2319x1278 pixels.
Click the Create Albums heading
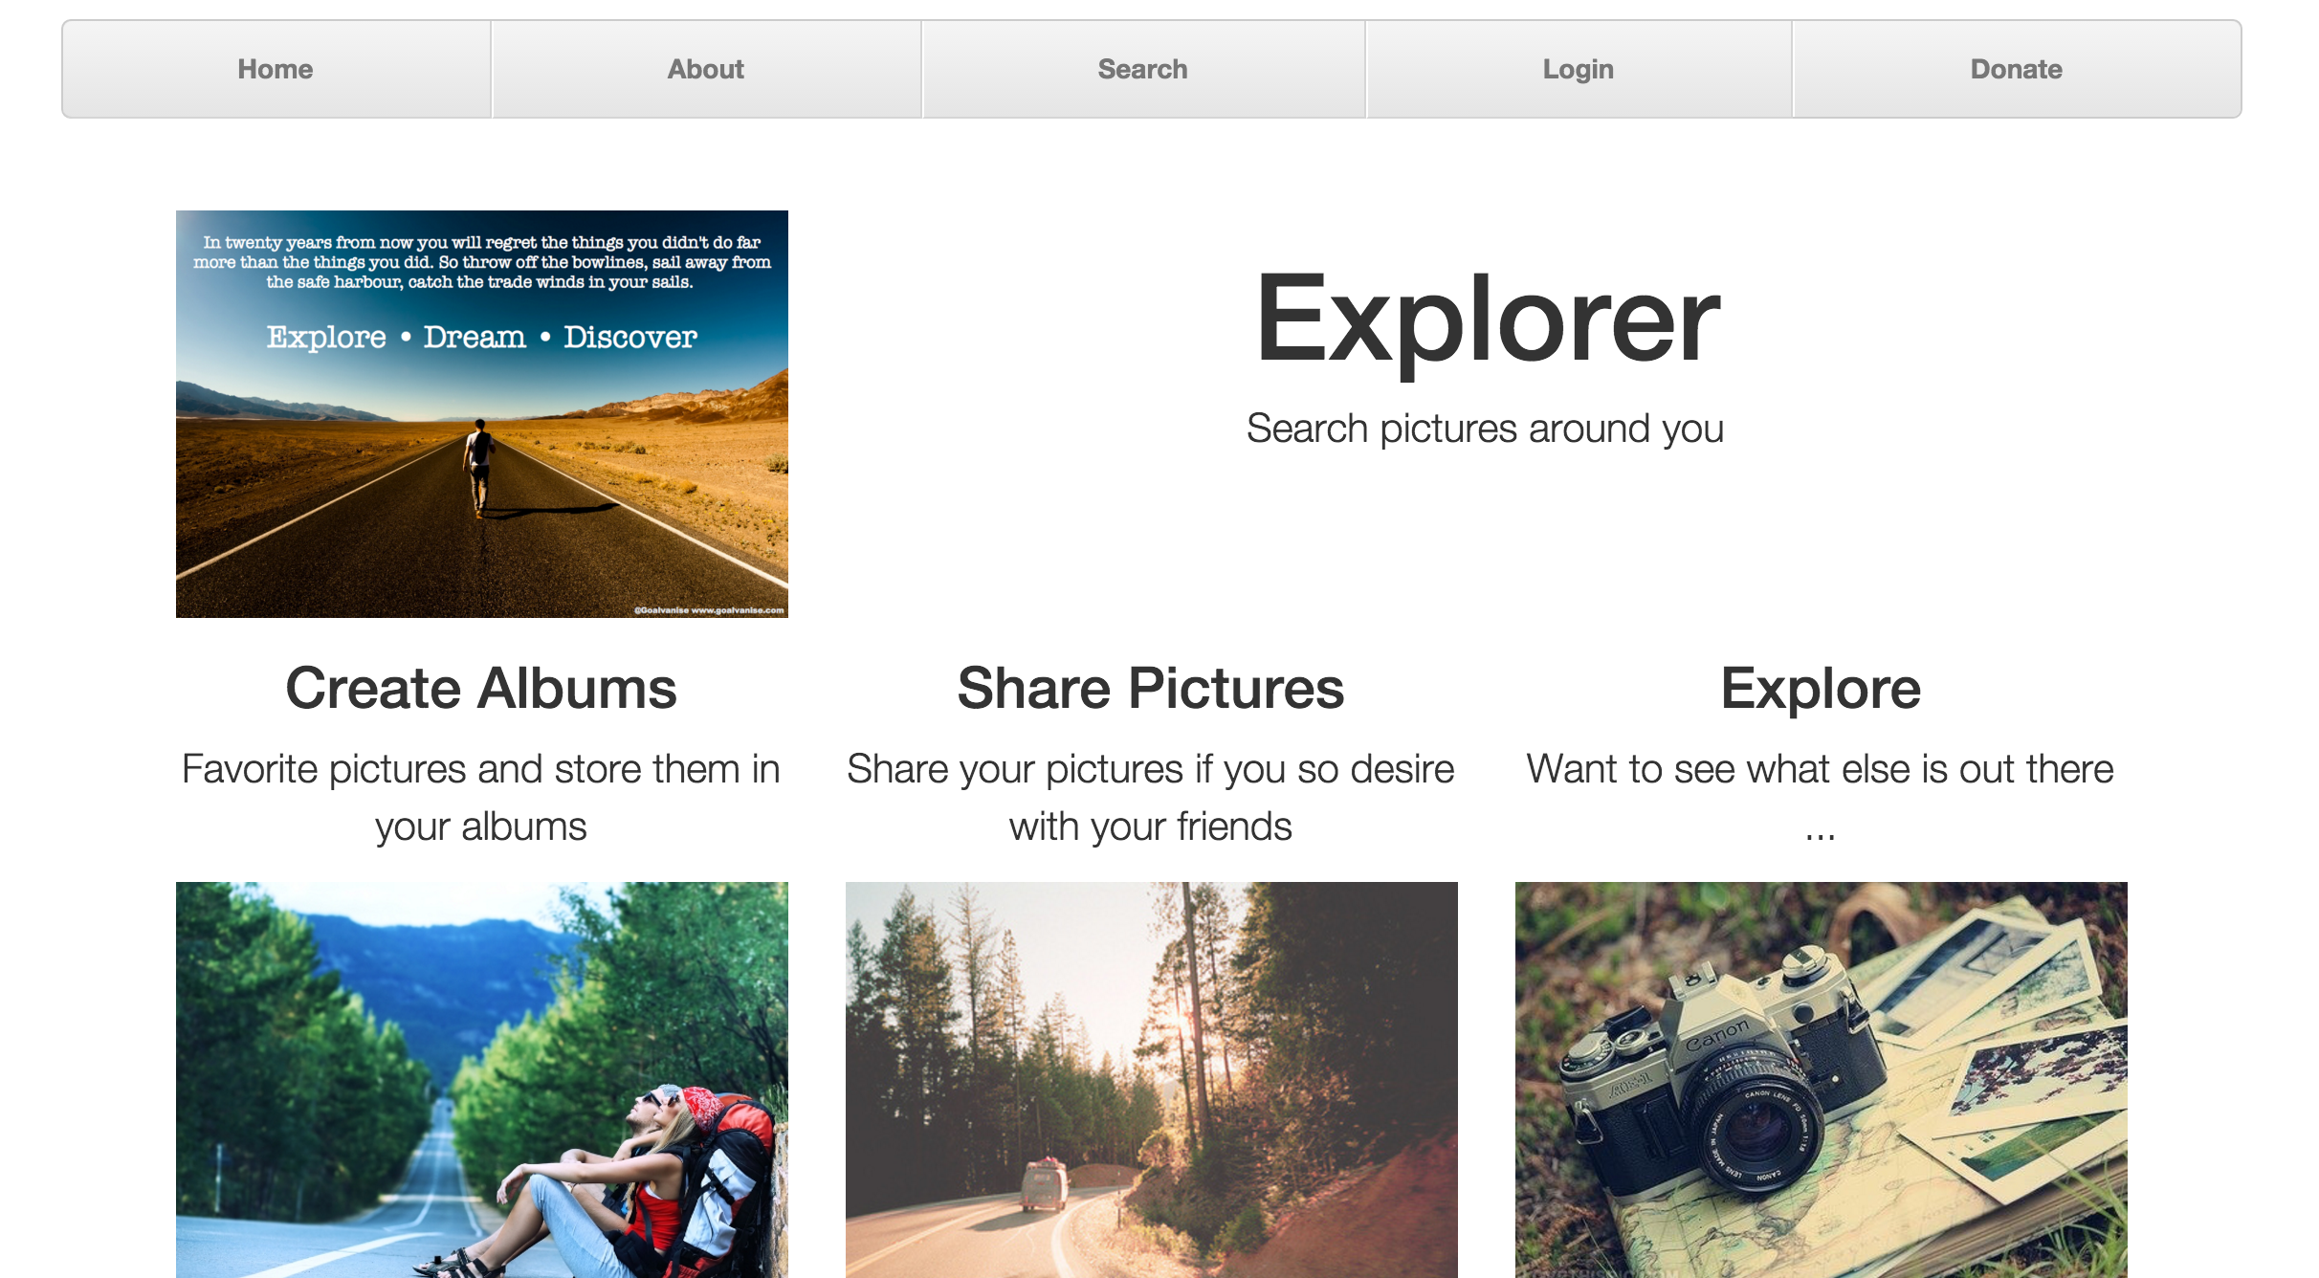[481, 689]
